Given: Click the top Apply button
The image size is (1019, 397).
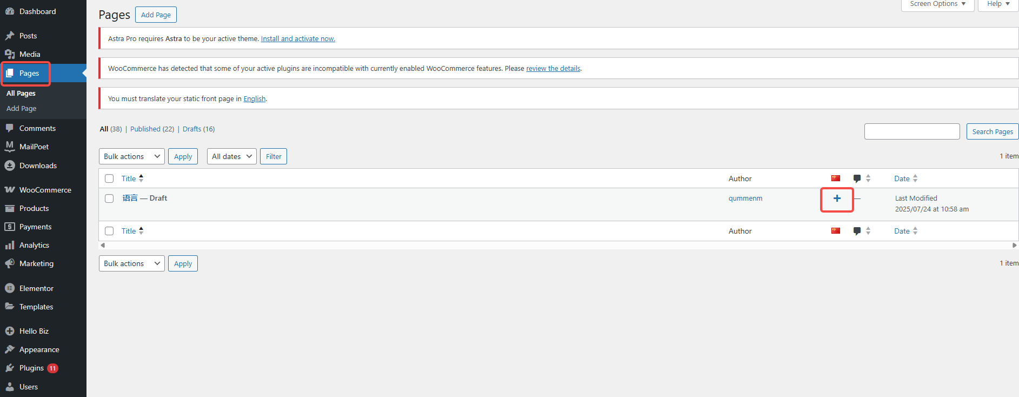Looking at the screenshot, I should [183, 156].
